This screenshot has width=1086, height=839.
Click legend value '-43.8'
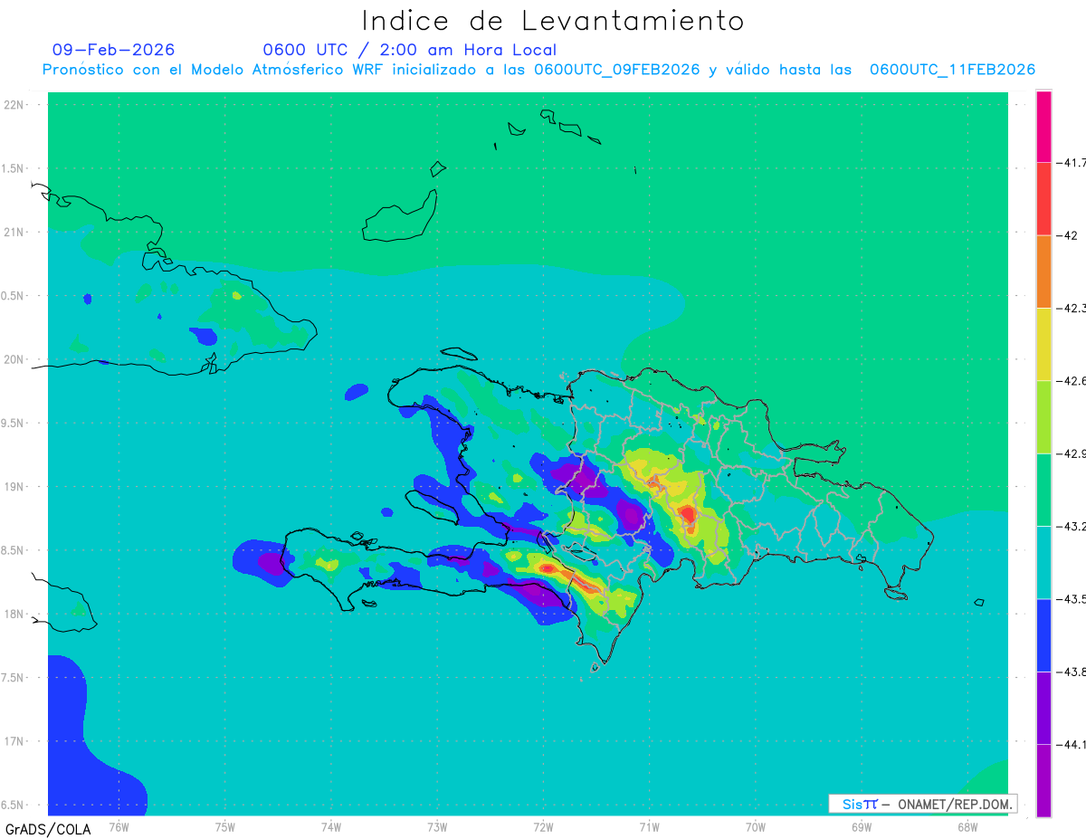1072,672
